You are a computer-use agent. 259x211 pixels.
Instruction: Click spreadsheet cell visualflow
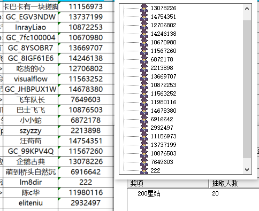pyautogui.click(x=31, y=79)
